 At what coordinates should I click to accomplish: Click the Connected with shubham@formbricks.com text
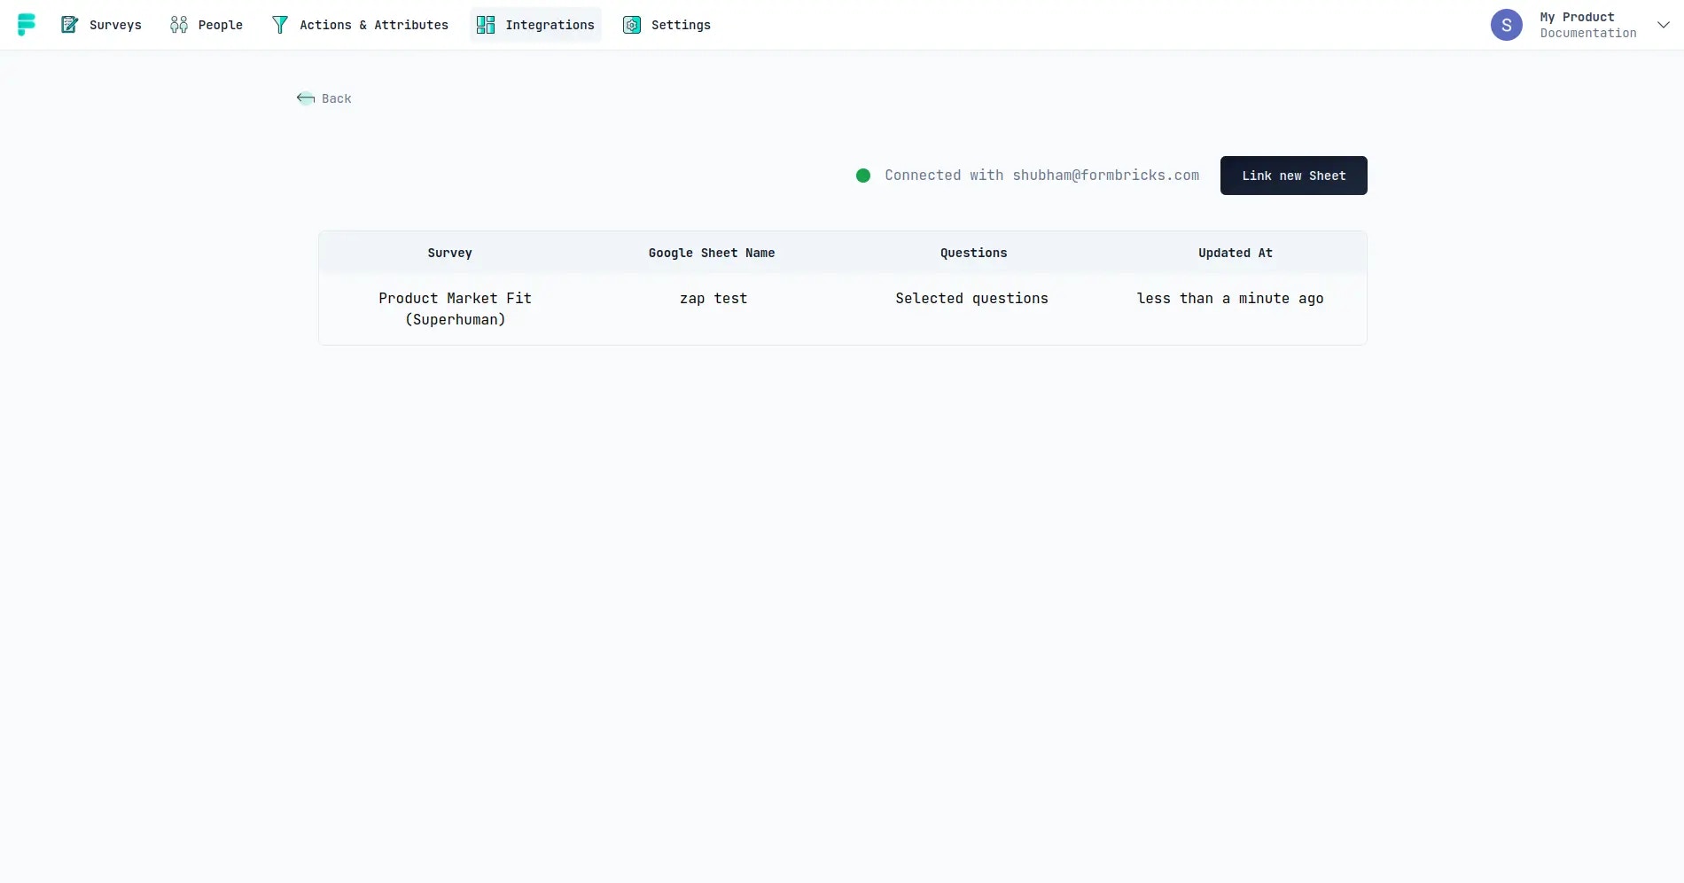[x=1042, y=176]
